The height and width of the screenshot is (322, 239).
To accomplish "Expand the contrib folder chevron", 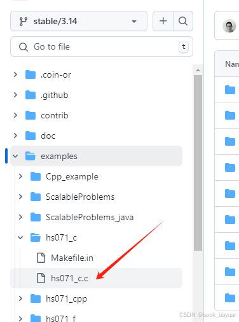I will pos(15,115).
